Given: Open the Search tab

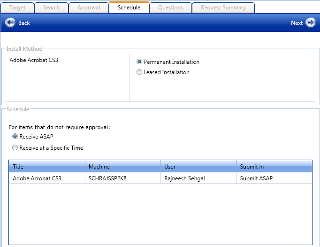Looking at the screenshot, I should tap(52, 8).
